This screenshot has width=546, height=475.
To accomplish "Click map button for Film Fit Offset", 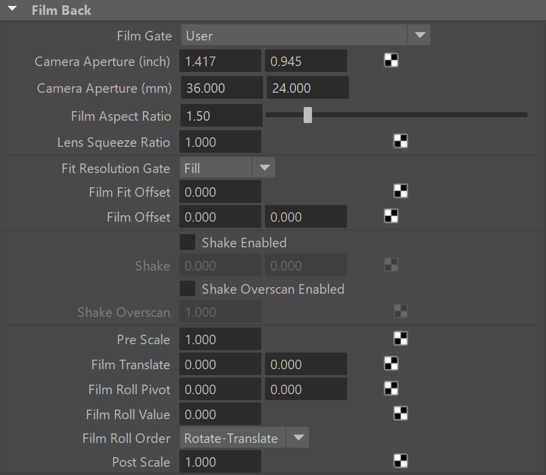I will coord(401,191).
